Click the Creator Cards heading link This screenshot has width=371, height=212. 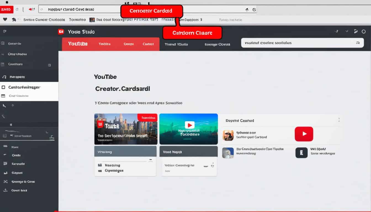122,89
